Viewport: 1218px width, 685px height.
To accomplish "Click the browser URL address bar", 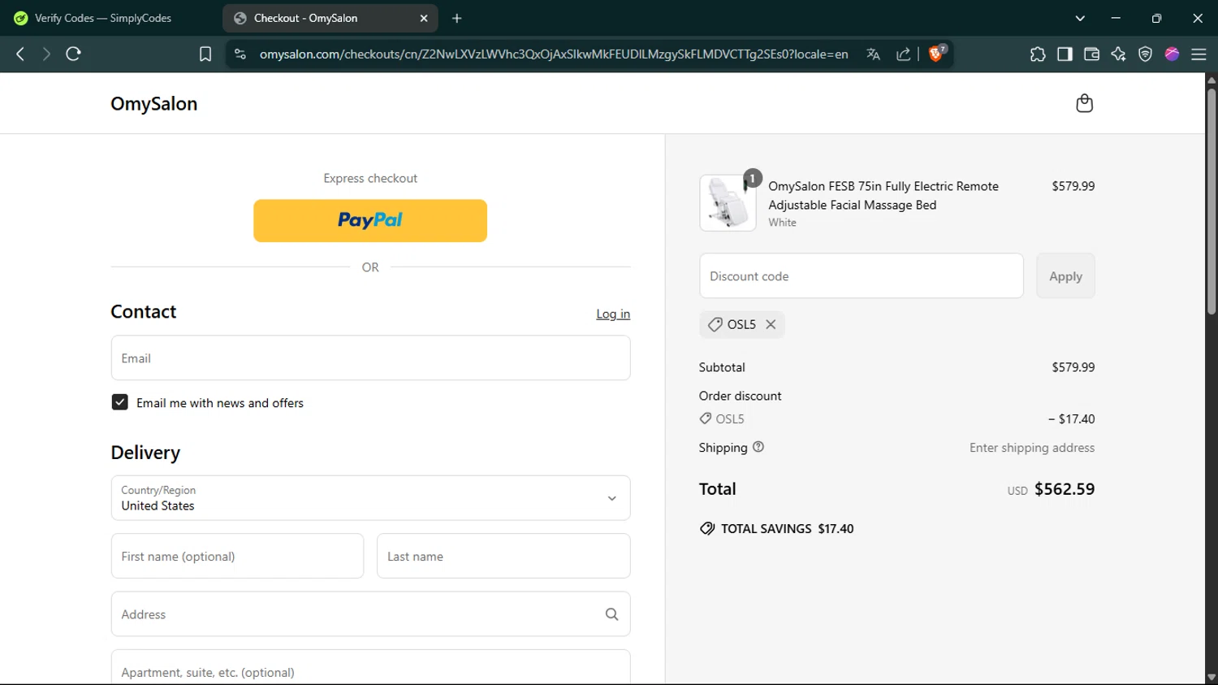I will click(554, 54).
